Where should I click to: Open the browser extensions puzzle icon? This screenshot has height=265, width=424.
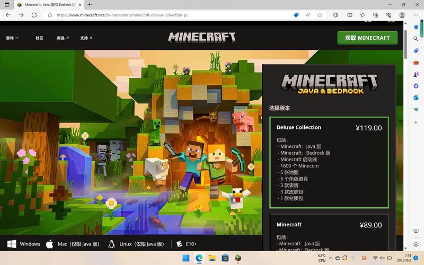pyautogui.click(x=336, y=15)
